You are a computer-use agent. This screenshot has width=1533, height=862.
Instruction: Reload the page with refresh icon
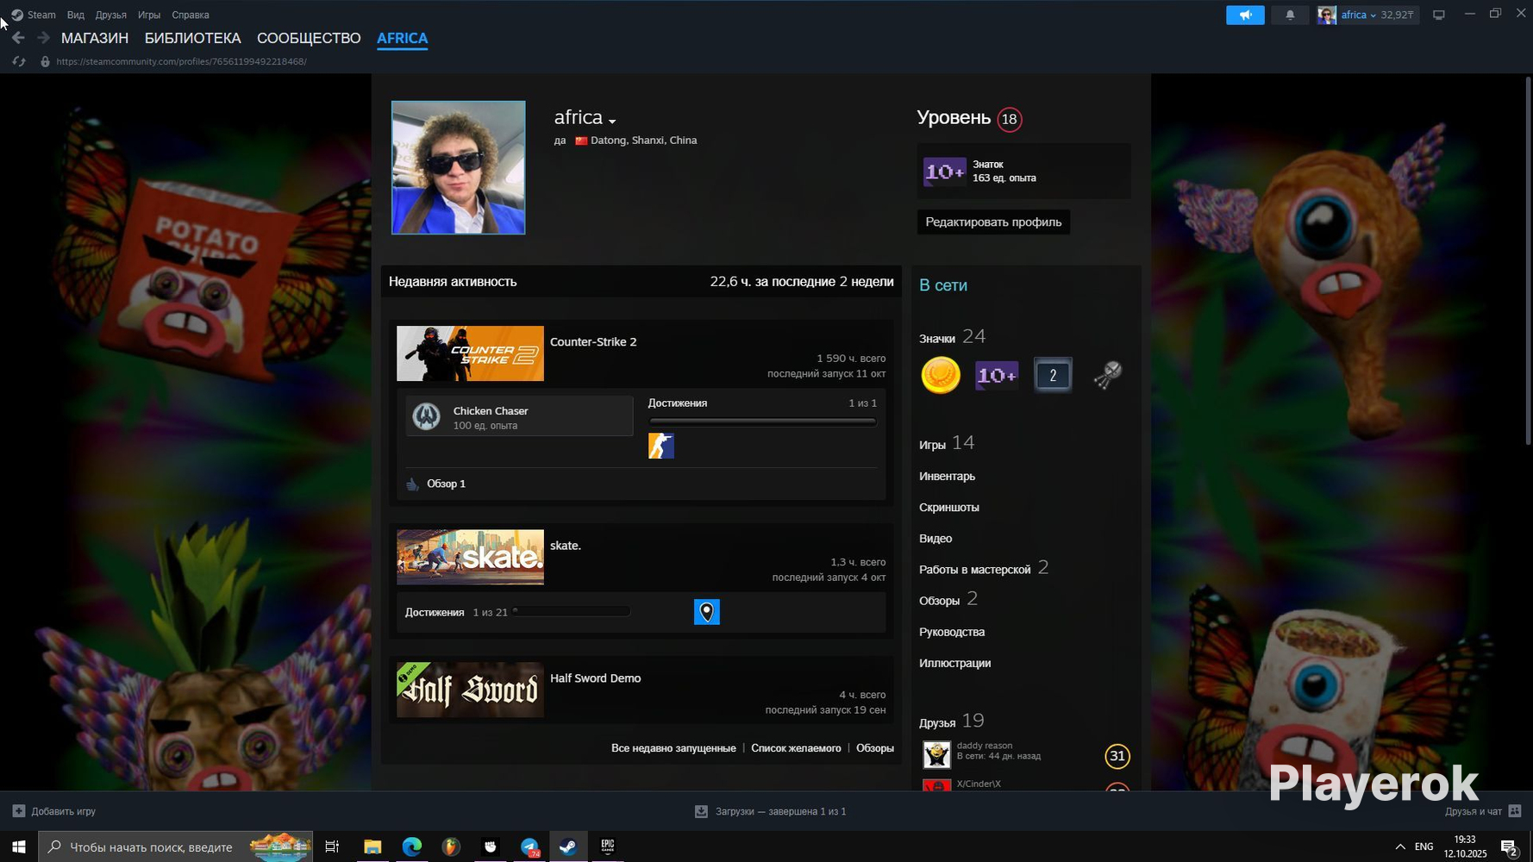pos(19,62)
